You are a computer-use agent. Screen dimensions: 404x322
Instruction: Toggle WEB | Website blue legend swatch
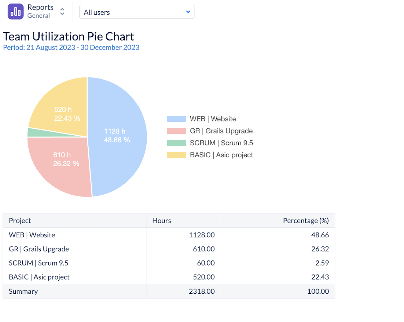(176, 119)
